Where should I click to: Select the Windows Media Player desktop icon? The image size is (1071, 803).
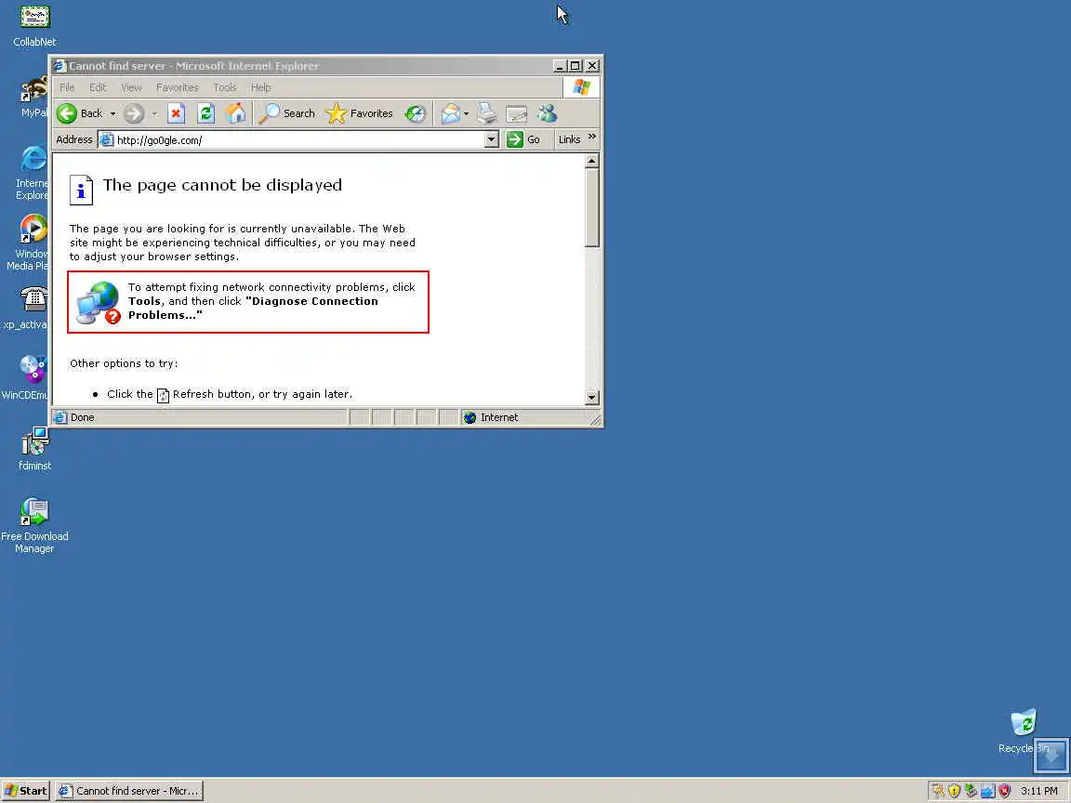point(29,243)
